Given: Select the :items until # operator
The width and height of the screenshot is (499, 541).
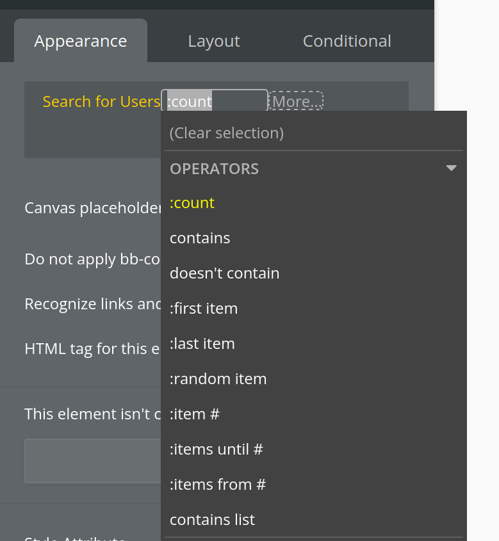Looking at the screenshot, I should 217,449.
